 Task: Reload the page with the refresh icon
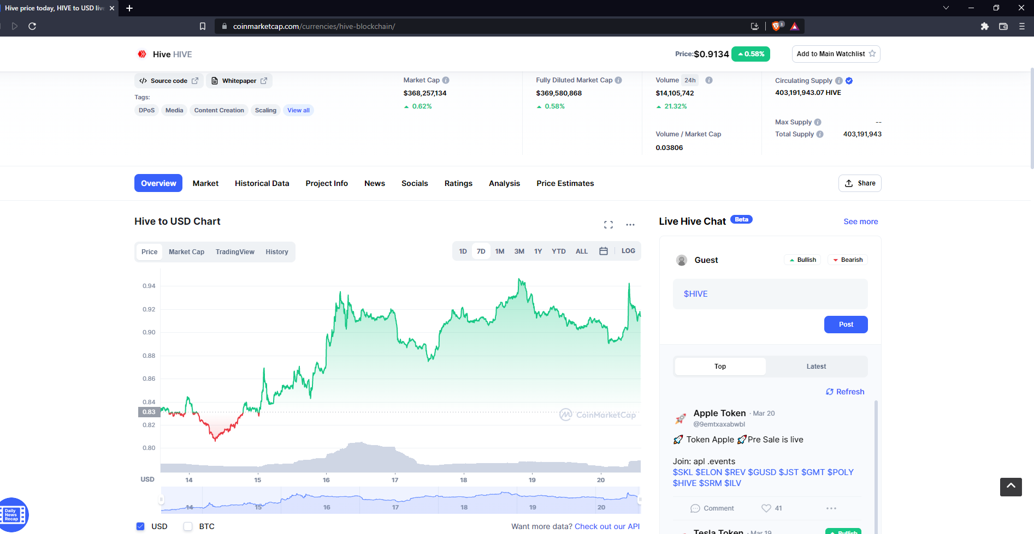pos(32,26)
